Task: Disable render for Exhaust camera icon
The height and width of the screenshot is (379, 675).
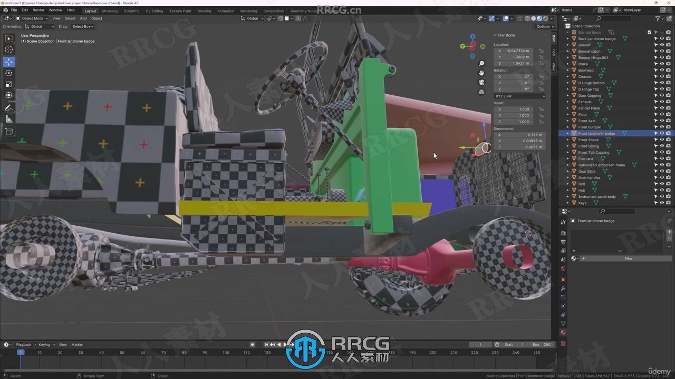Action: 668,102
